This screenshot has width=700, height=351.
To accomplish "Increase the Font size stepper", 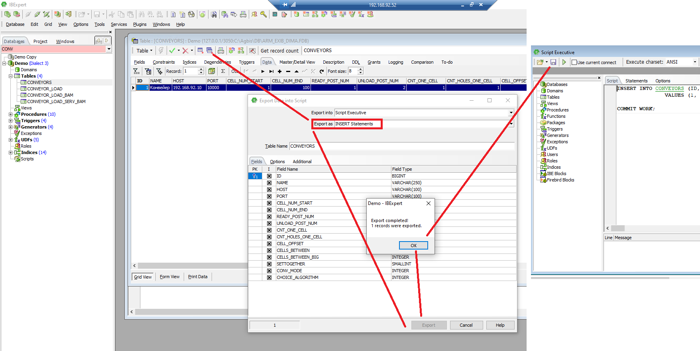I will [361, 69].
